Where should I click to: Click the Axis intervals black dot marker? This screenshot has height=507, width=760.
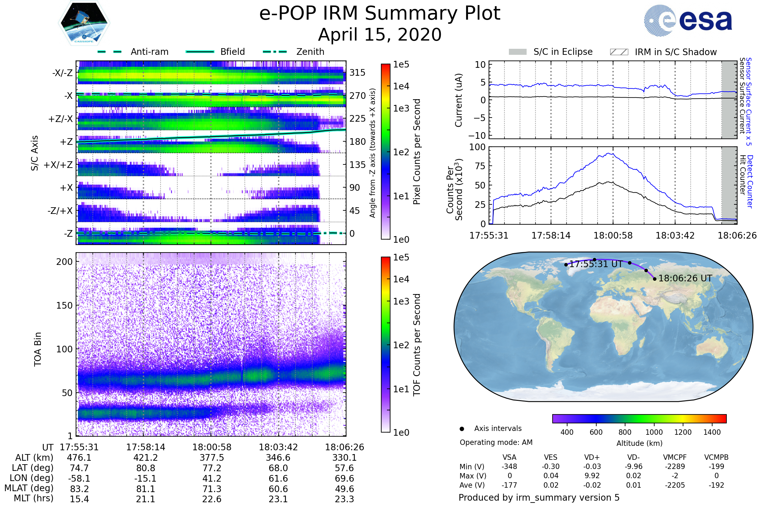point(462,429)
